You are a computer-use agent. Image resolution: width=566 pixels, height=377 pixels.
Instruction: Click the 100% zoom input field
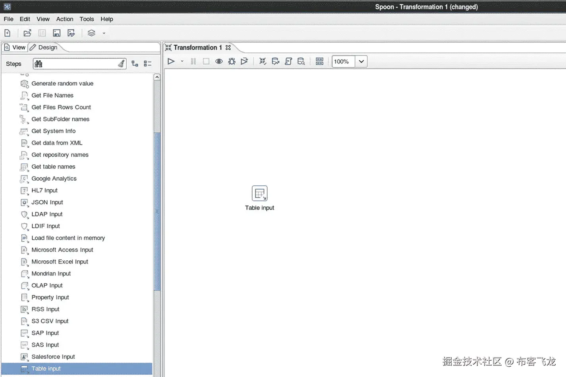tap(343, 62)
